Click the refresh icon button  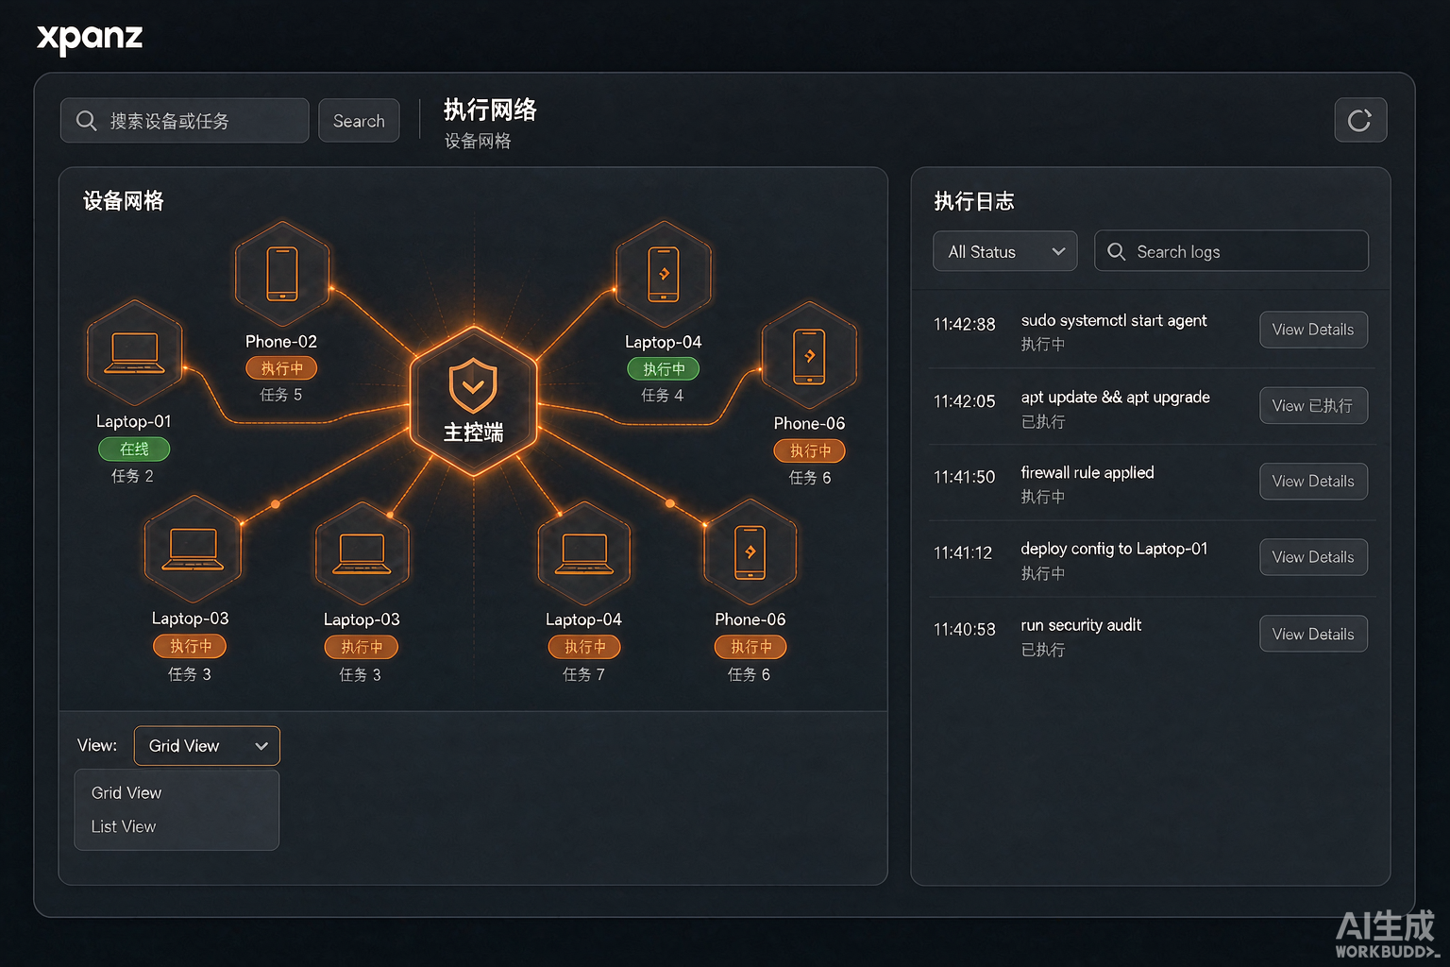[1360, 120]
